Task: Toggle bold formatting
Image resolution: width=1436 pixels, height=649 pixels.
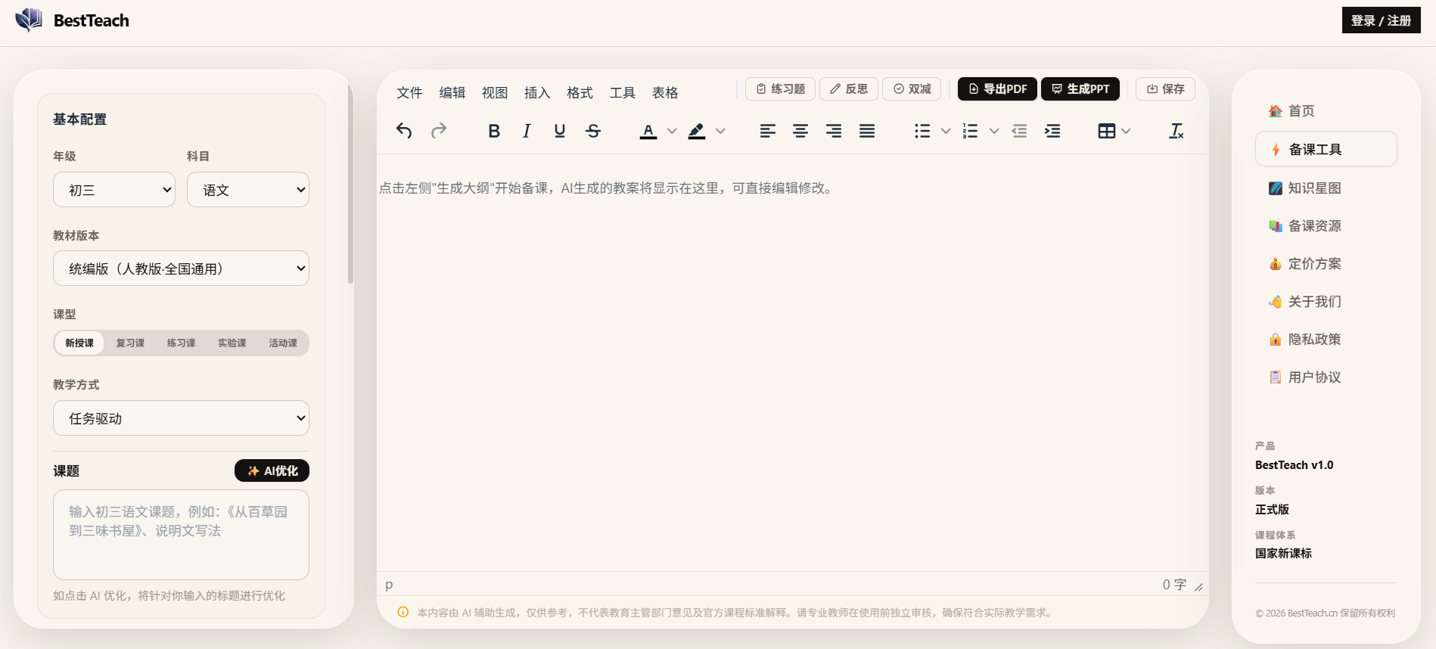Action: 494,131
